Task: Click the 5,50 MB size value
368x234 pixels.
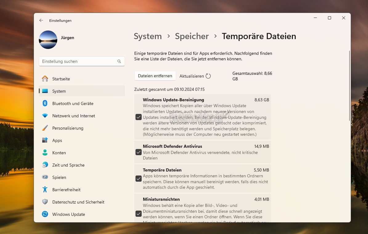Action: (261, 170)
